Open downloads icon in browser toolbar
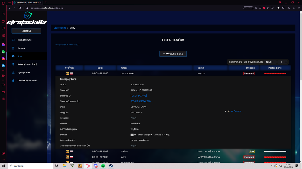This screenshot has height=169, width=302. 288,8
